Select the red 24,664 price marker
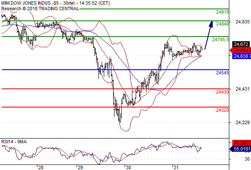This screenshot has width=251, height=170. tap(240, 50)
